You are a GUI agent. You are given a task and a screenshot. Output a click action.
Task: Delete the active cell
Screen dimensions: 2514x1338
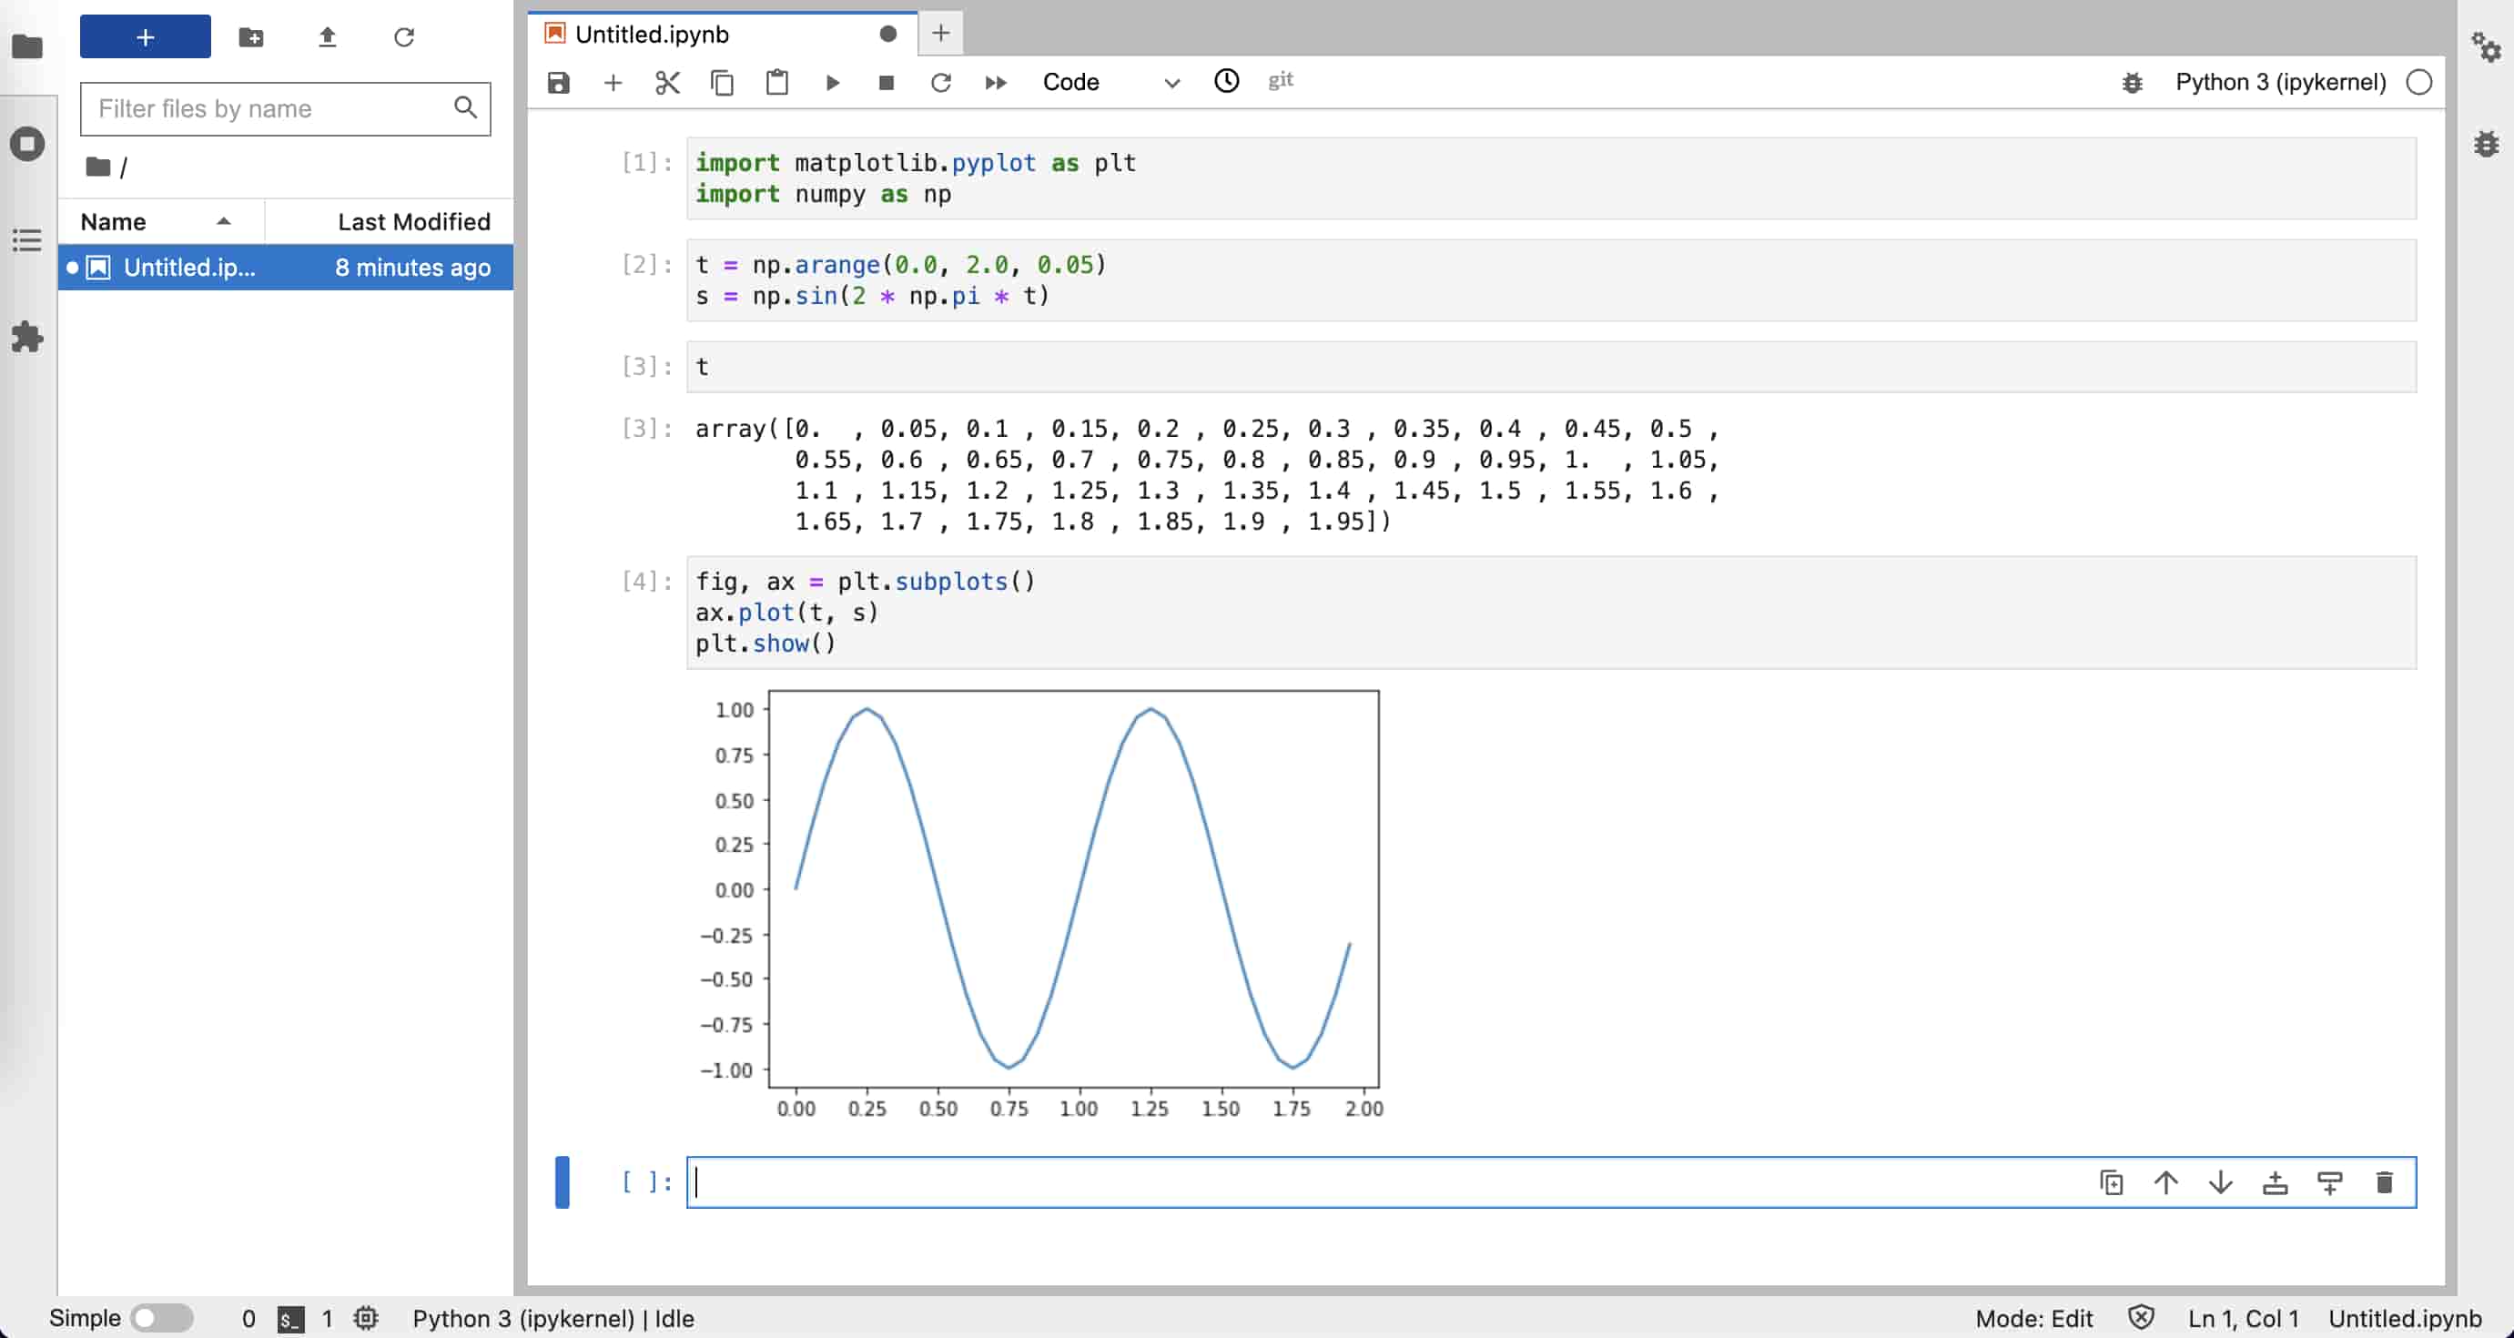(2384, 1183)
